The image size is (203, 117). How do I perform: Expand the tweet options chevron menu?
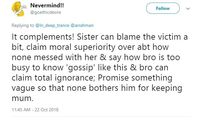[188, 9]
